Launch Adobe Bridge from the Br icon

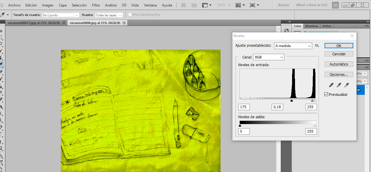coord(183,5)
